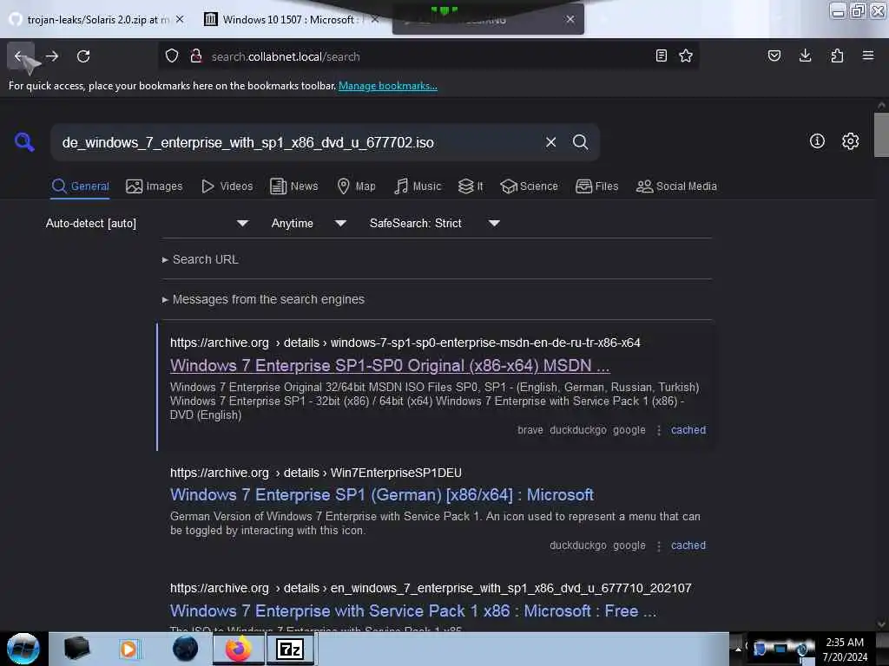
Task: Open cached link of German SP1 result
Action: tap(688, 545)
